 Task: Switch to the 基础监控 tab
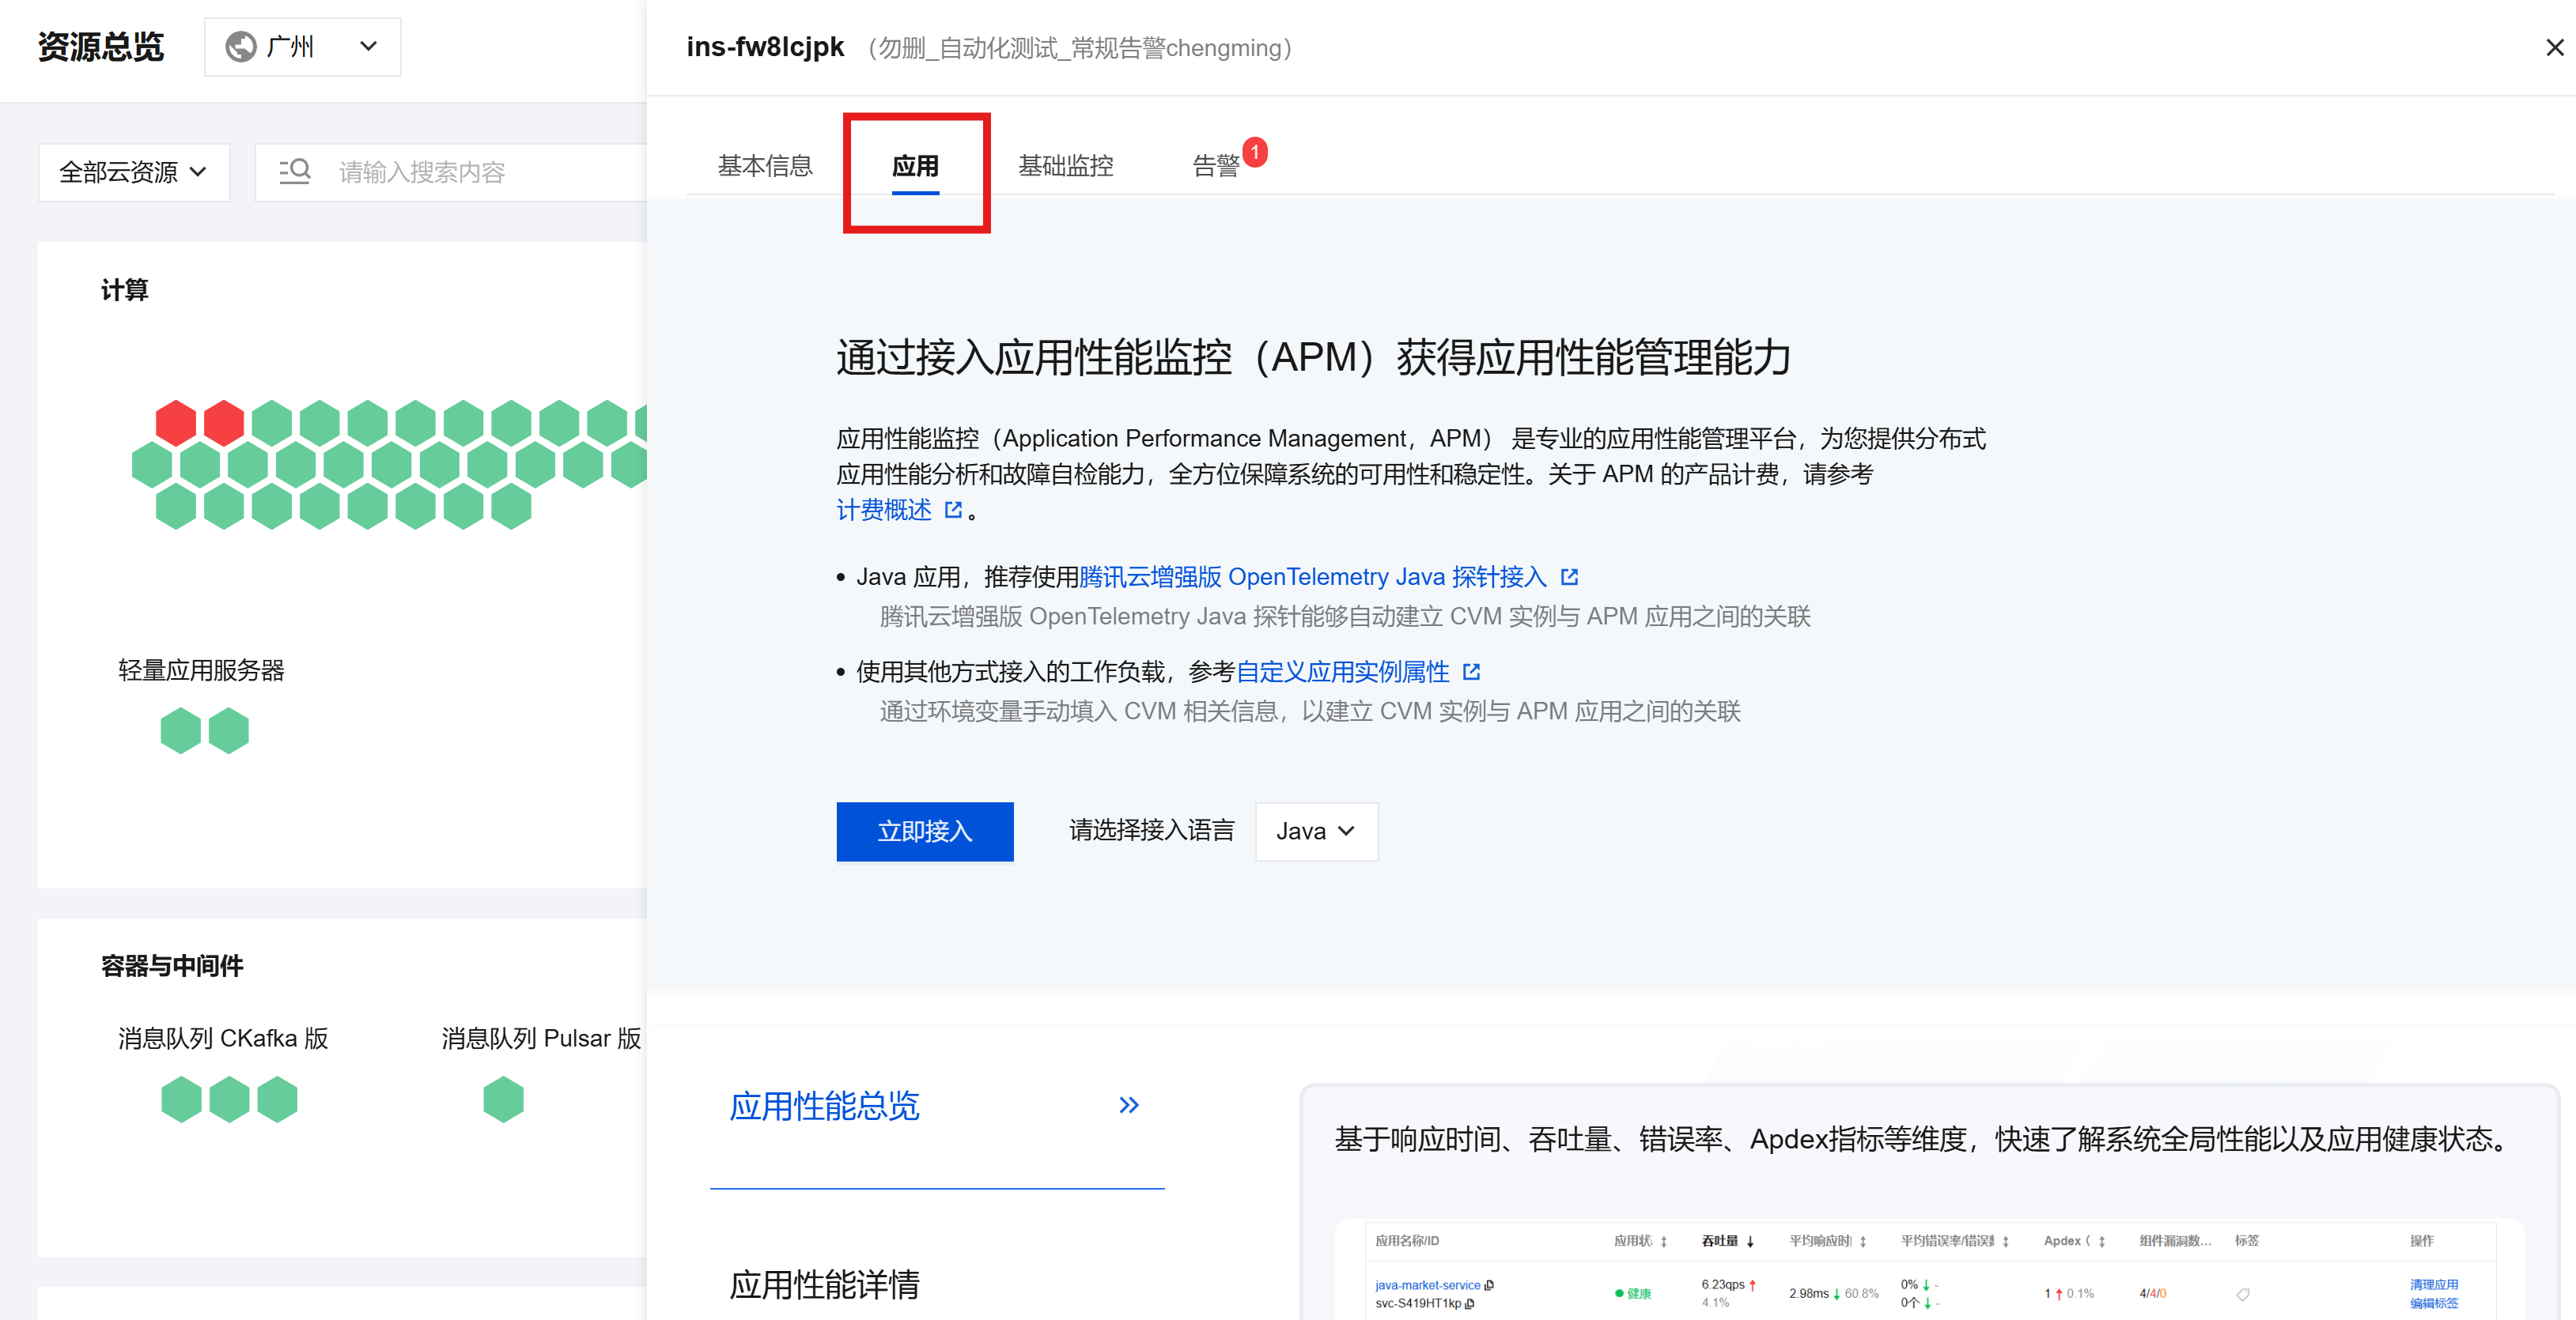(1065, 165)
